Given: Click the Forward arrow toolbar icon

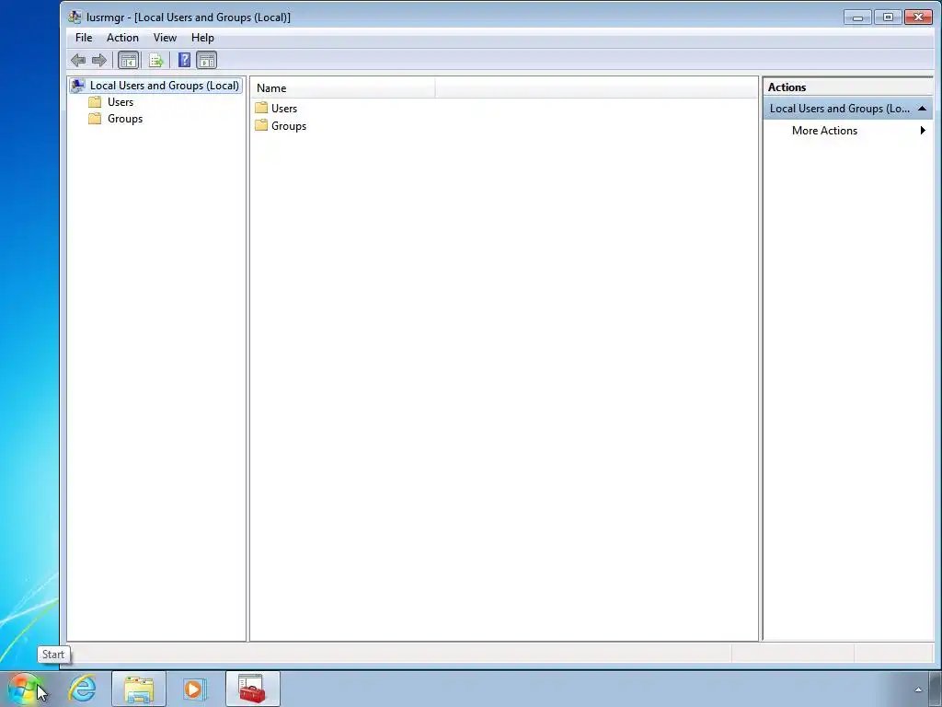Looking at the screenshot, I should pos(99,60).
